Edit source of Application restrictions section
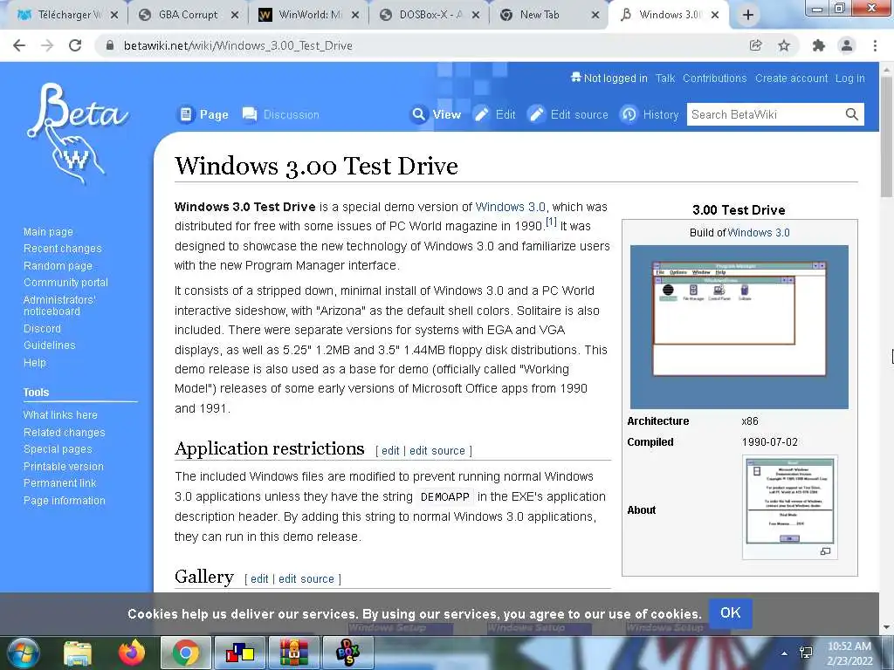This screenshot has height=670, width=894. click(x=437, y=451)
